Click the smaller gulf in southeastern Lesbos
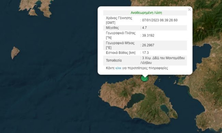Screen dimensions: 222x133 pos(165,108)
